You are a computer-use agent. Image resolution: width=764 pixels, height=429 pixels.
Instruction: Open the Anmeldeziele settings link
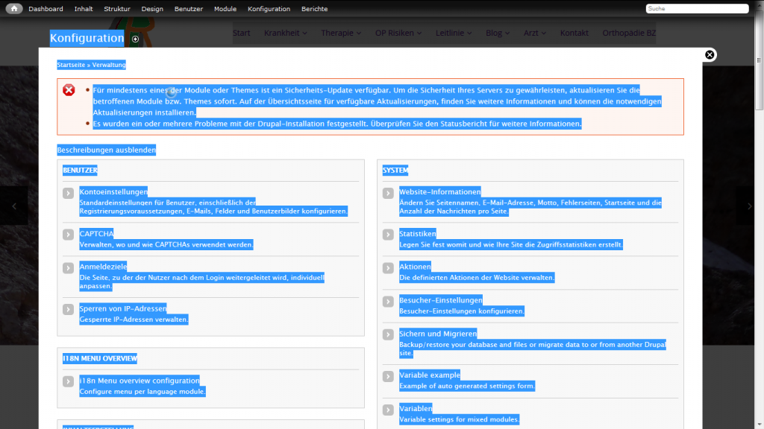(104, 267)
